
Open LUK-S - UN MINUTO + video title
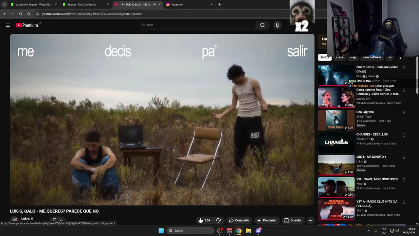371,157
